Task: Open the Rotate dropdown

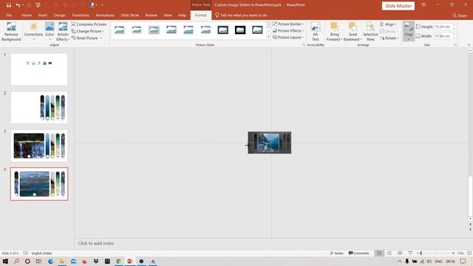Action: 389,38
